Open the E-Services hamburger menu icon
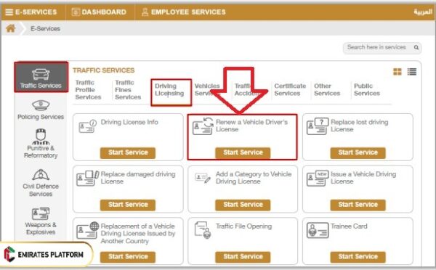 coord(9,12)
